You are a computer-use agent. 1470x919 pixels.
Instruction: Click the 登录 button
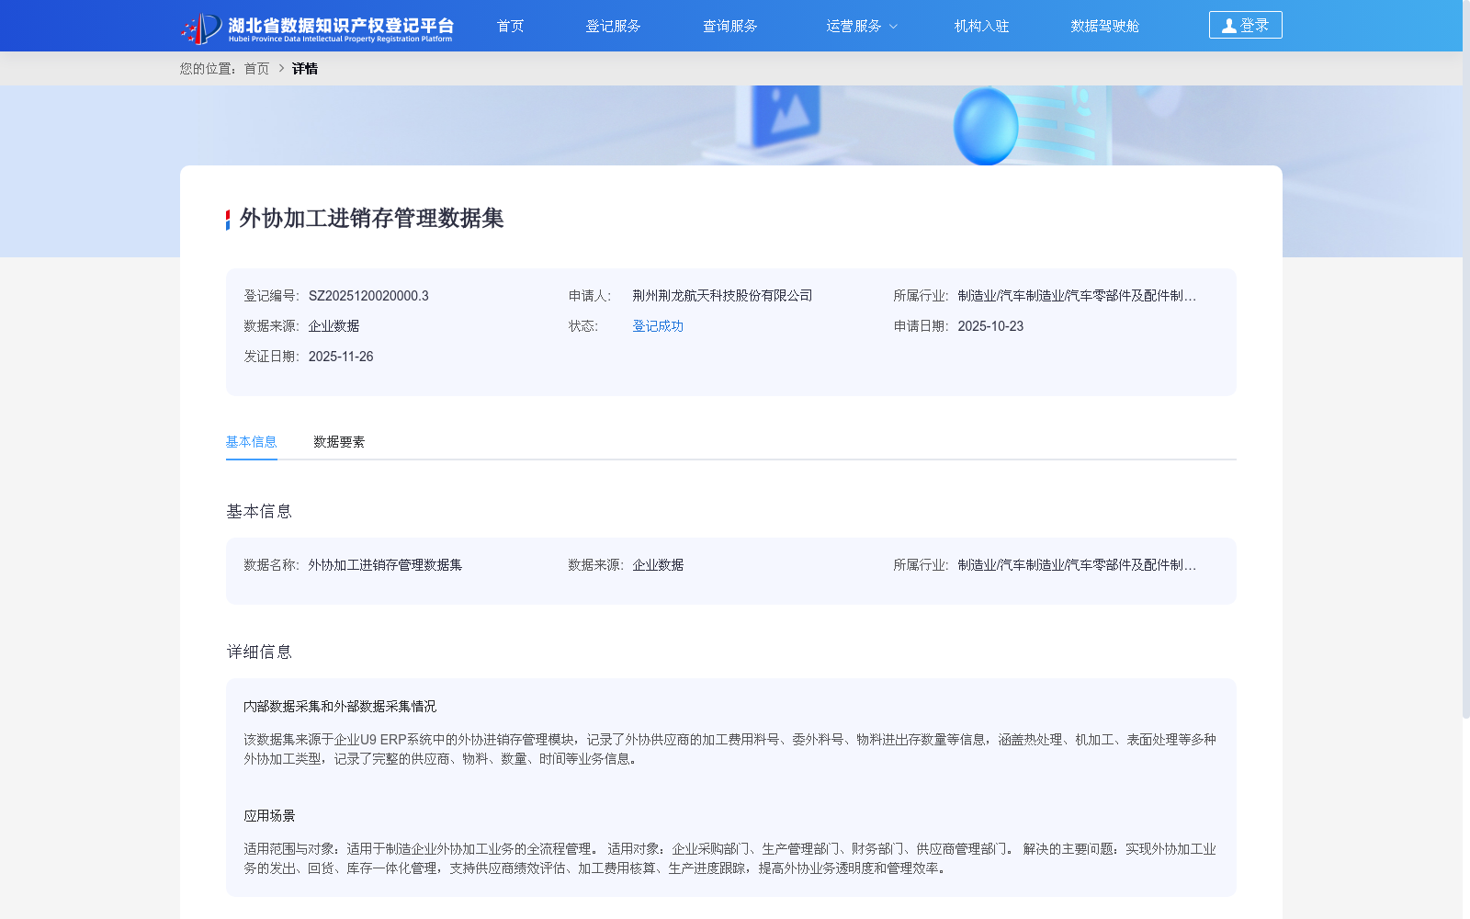1245,25
